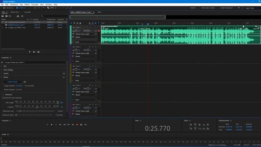Open Track 3 Read automation mode dropdown
The image size is (261, 147).
(x=86, y=80)
